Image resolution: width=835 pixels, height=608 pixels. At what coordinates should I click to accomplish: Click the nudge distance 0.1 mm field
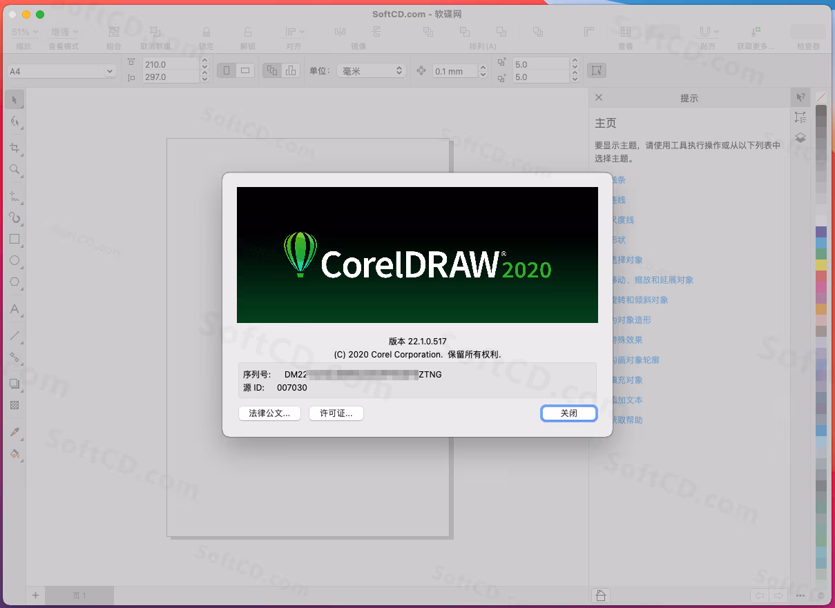pos(454,71)
